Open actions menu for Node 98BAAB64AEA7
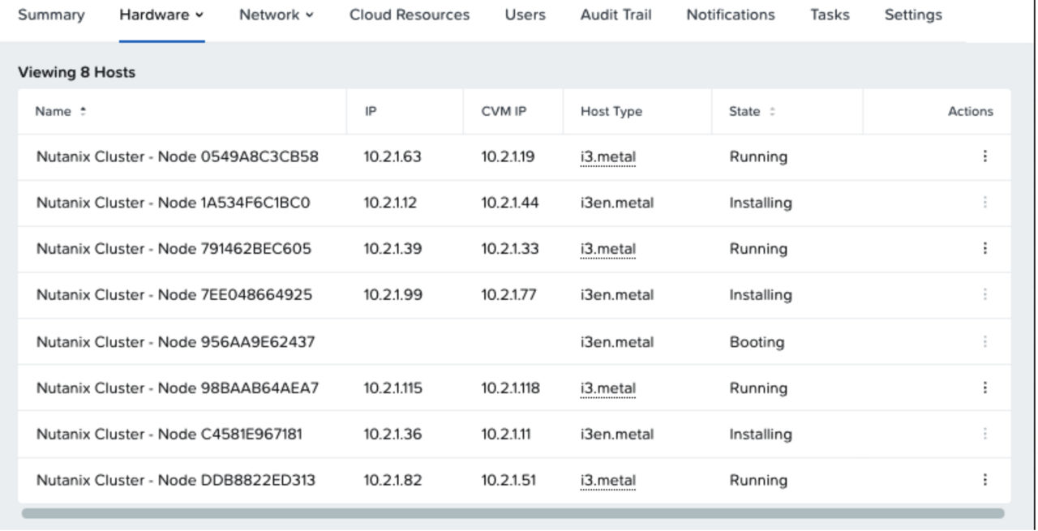The height and width of the screenshot is (531, 1038). (x=984, y=388)
